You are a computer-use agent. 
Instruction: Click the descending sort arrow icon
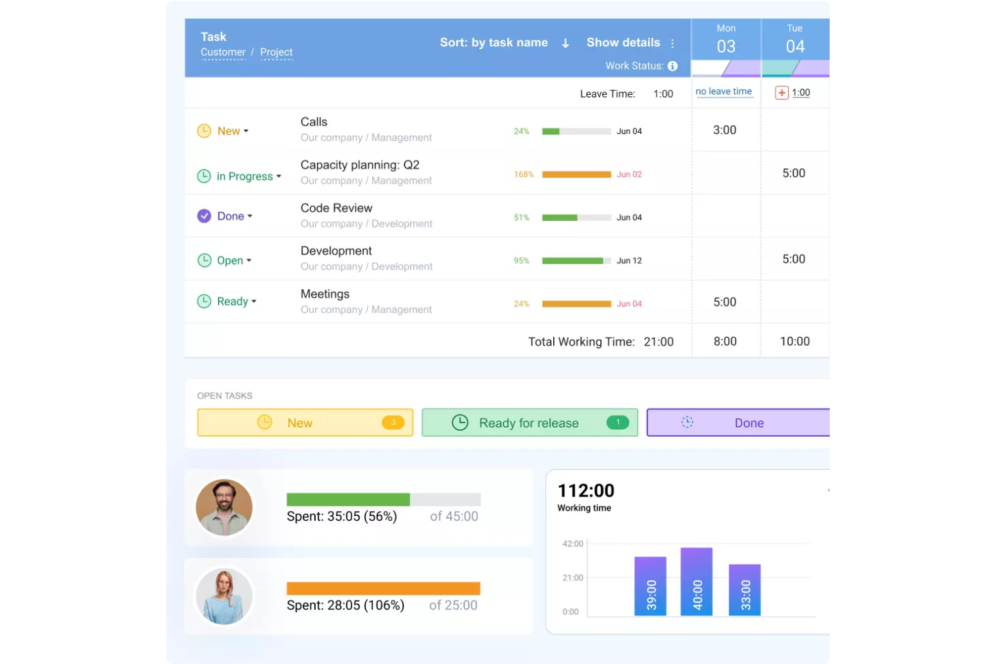pos(565,42)
